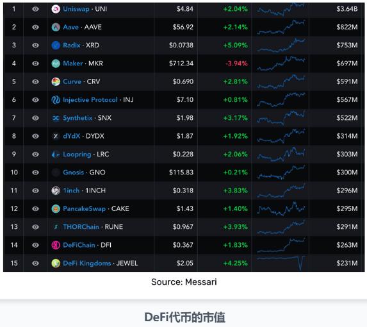Click the Maker price sparkline chart
This screenshot has height=327, width=367.
(281, 63)
